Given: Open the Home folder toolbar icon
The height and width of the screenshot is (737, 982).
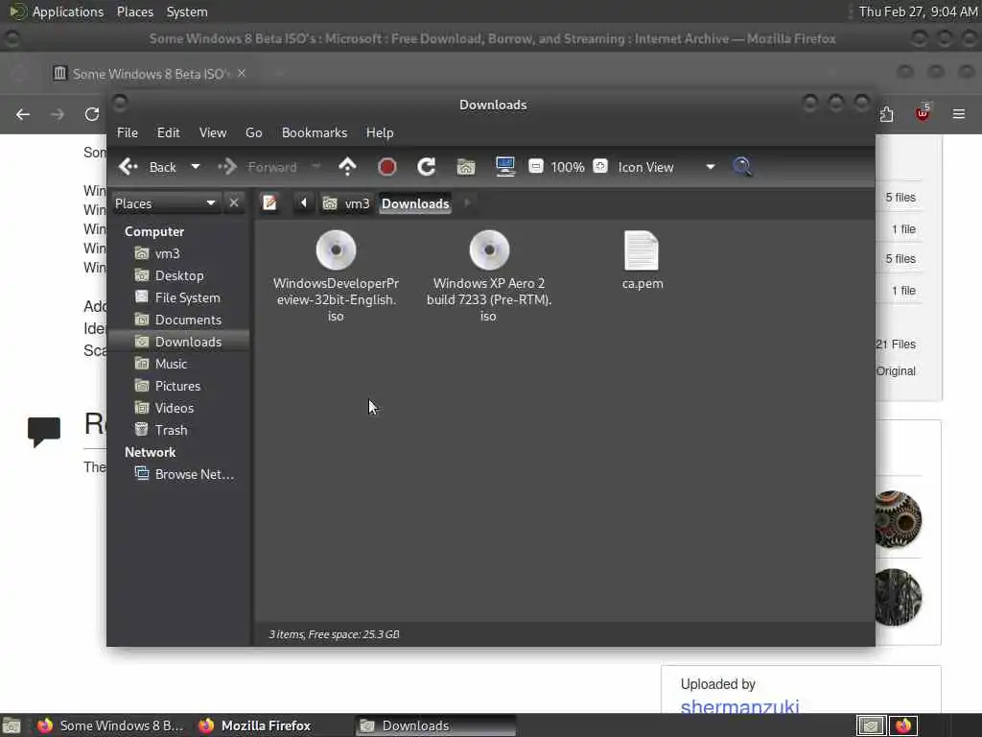Looking at the screenshot, I should 466,167.
